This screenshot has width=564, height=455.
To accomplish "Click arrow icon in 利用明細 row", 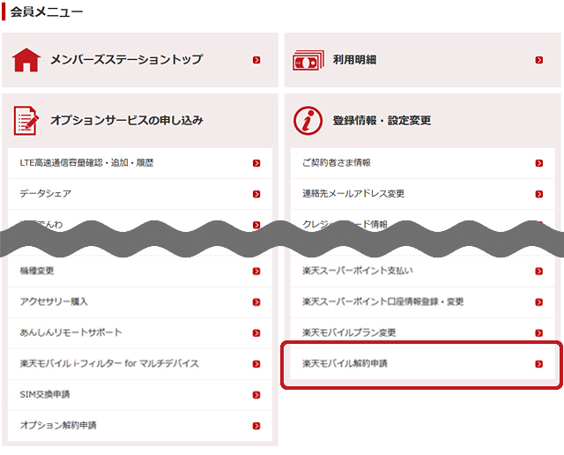I will (x=538, y=60).
